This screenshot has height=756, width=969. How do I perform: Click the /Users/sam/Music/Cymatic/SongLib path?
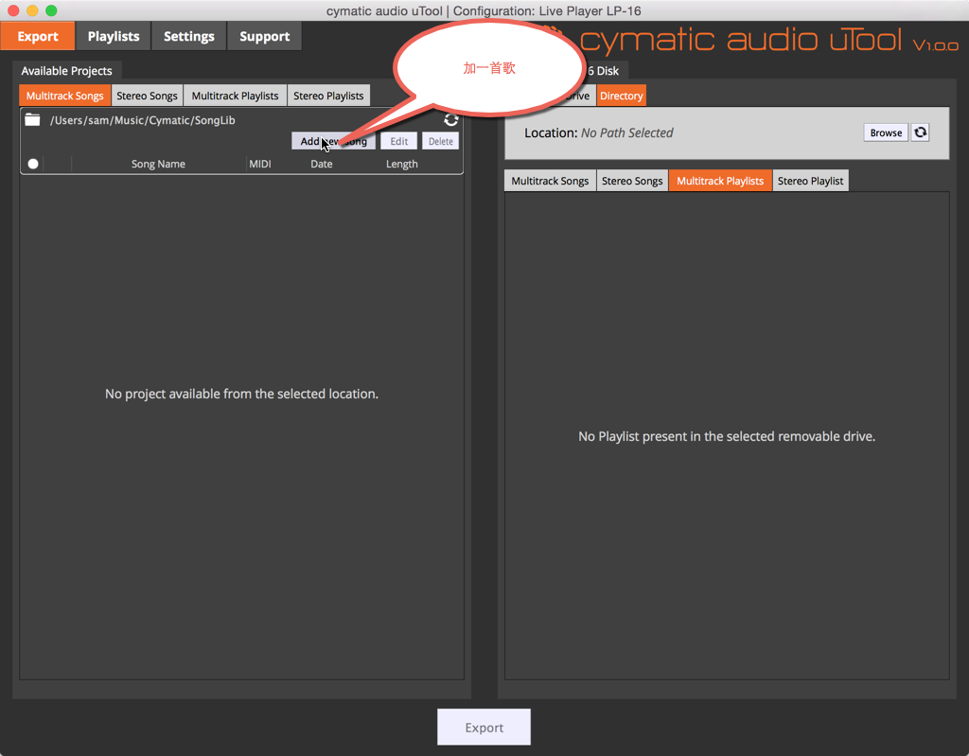pos(143,120)
